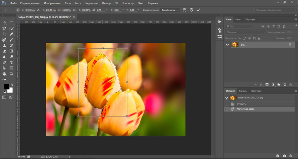Hide the Фон layer using eye icon
298x159 pixels.
click(227, 45)
